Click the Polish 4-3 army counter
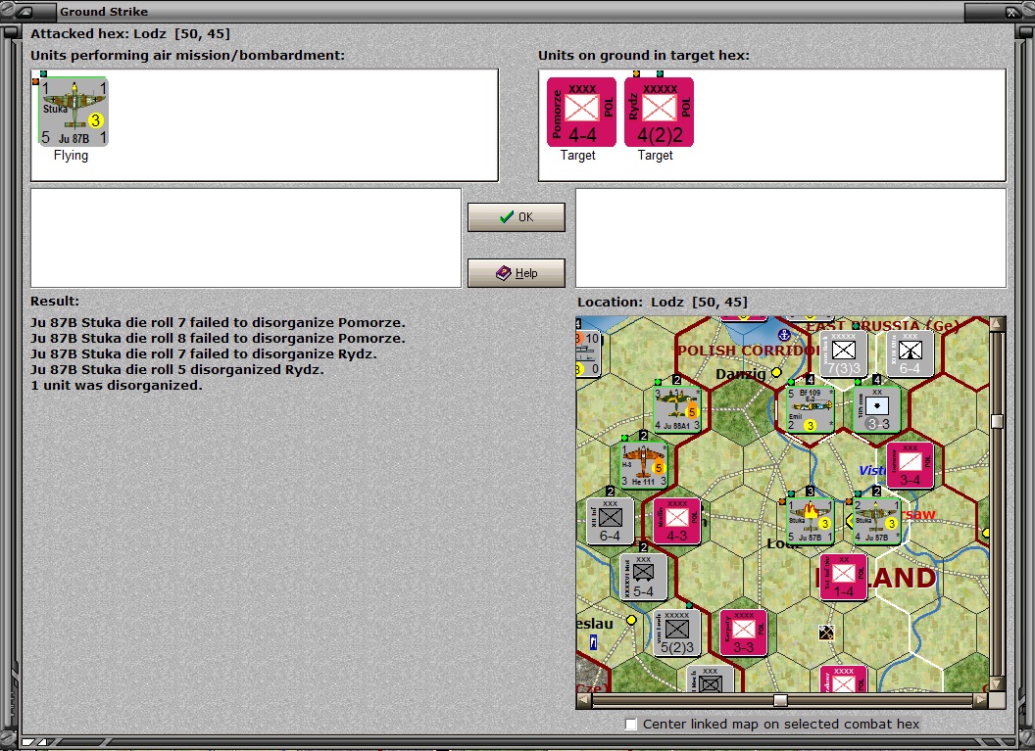 coord(676,521)
